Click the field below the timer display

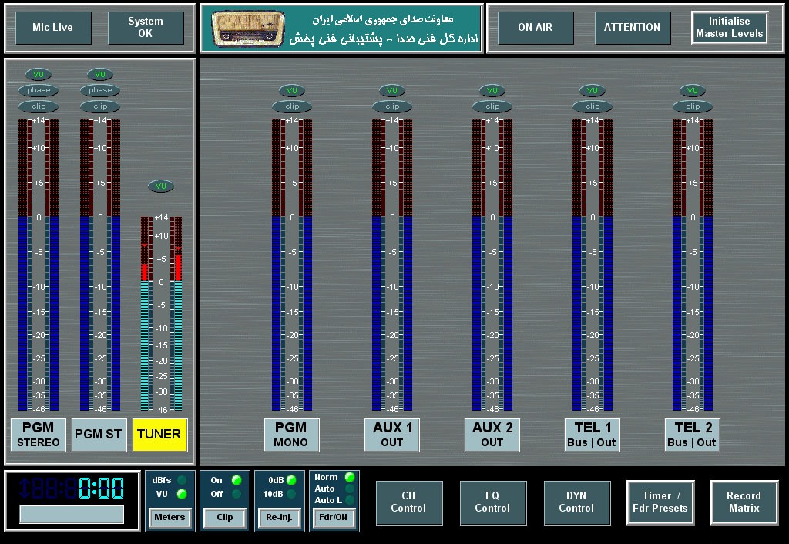(72, 515)
